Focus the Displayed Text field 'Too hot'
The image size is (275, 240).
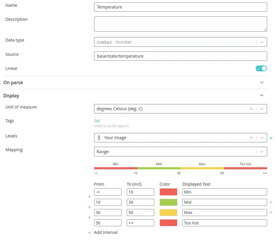pyautogui.click(x=224, y=223)
